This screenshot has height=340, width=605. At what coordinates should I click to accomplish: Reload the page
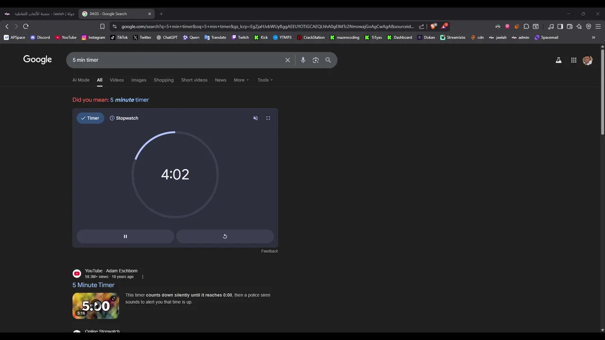click(26, 26)
